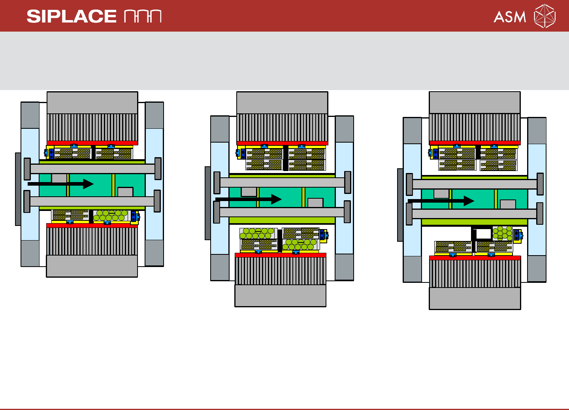Select the rightmost placement machine diagram

click(x=472, y=201)
